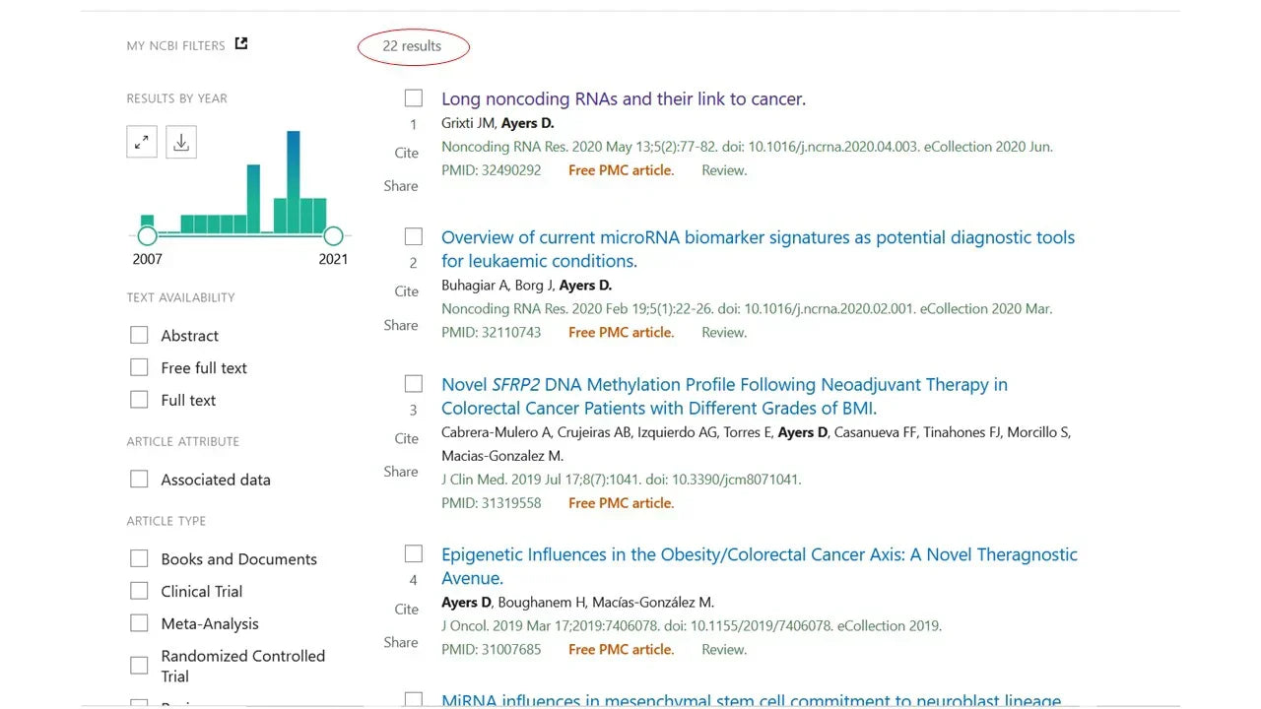Select checkbox for result 3
Screen dimensions: 1261x709
pyautogui.click(x=414, y=383)
